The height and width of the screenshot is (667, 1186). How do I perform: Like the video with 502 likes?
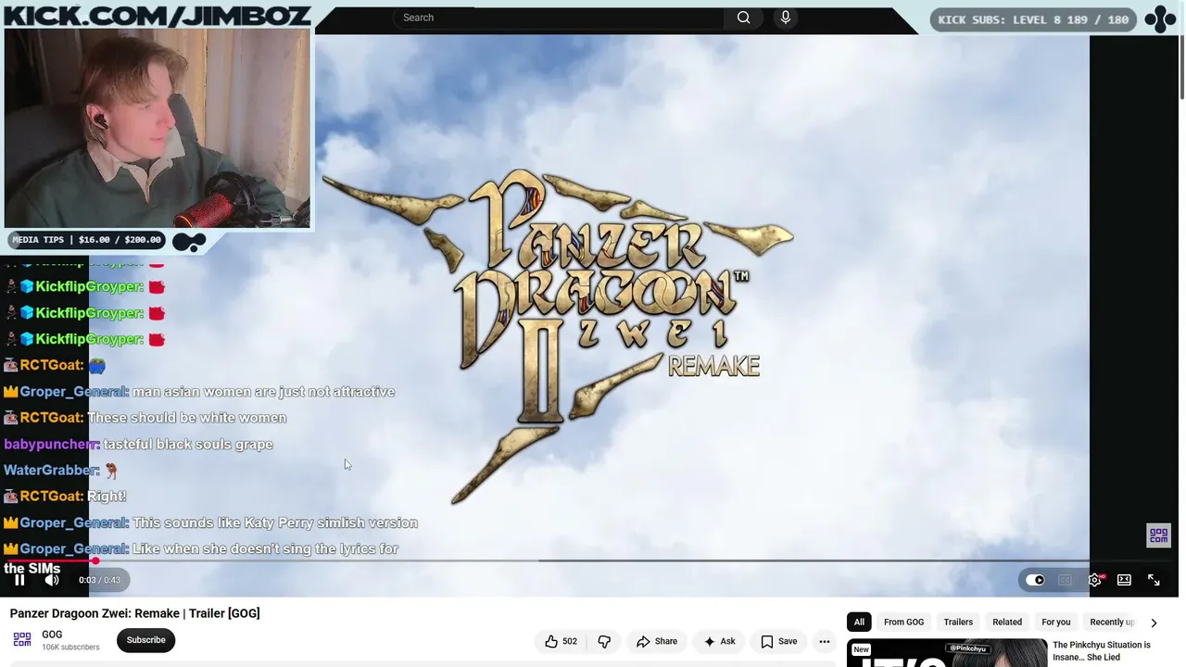[561, 641]
